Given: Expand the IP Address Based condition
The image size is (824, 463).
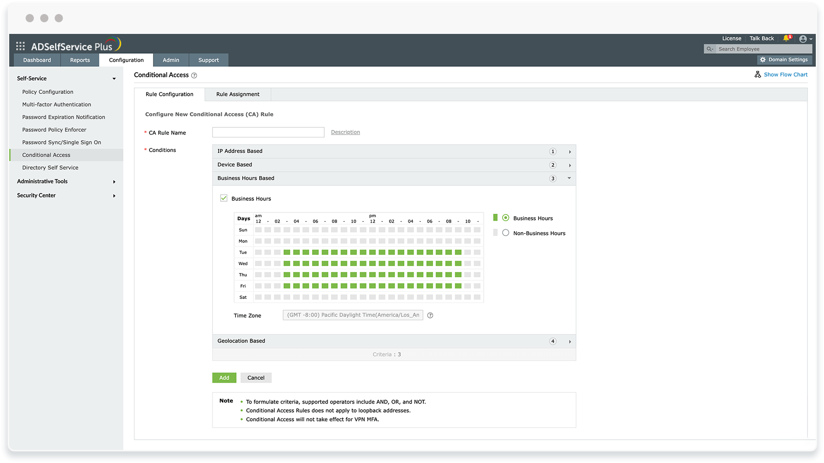Looking at the screenshot, I should tap(569, 151).
